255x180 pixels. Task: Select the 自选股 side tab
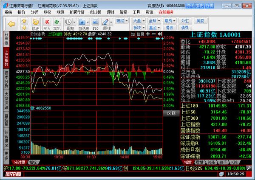pyautogui.click(x=6, y=120)
